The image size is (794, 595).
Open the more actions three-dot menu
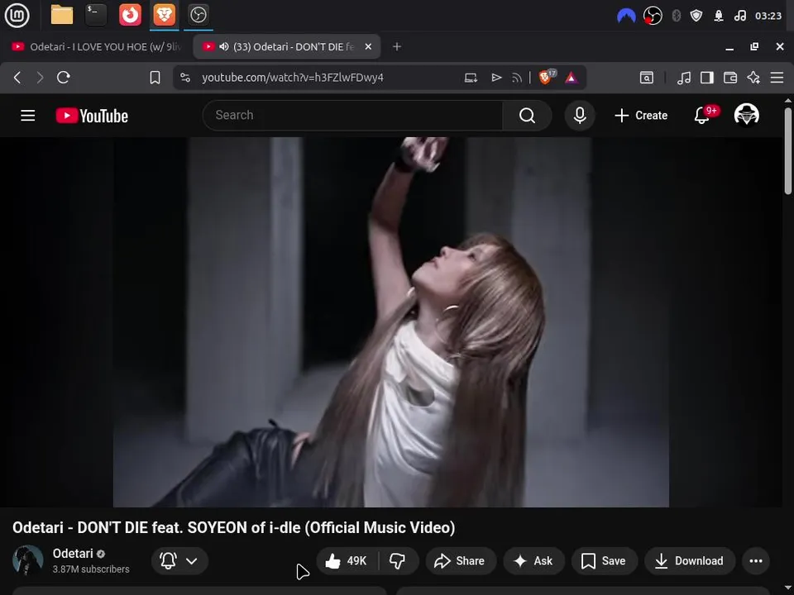[756, 560]
